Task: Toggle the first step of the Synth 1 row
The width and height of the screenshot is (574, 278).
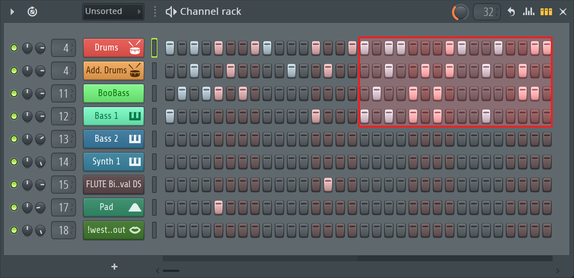Action: pyautogui.click(x=170, y=162)
